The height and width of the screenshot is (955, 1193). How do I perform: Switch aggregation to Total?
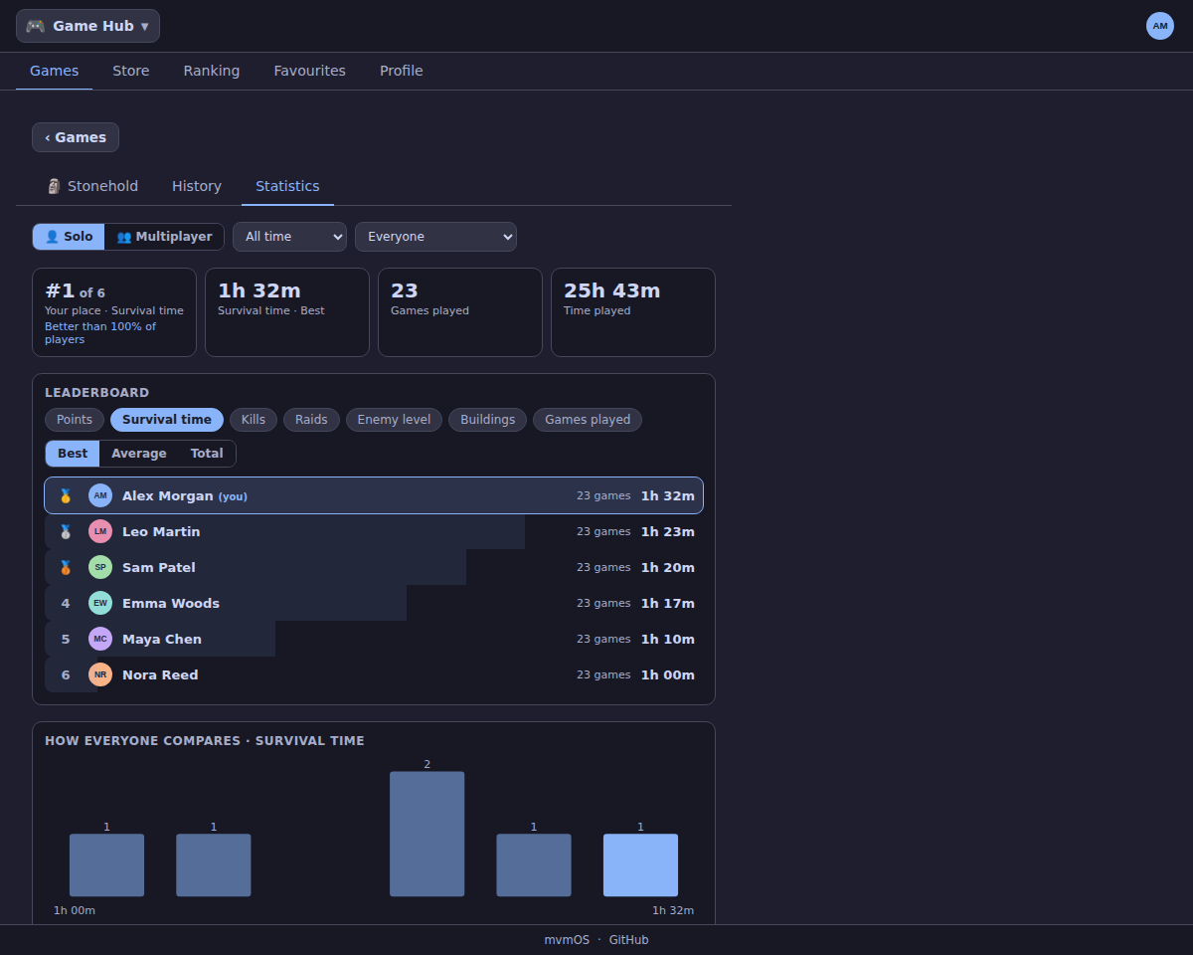207,454
